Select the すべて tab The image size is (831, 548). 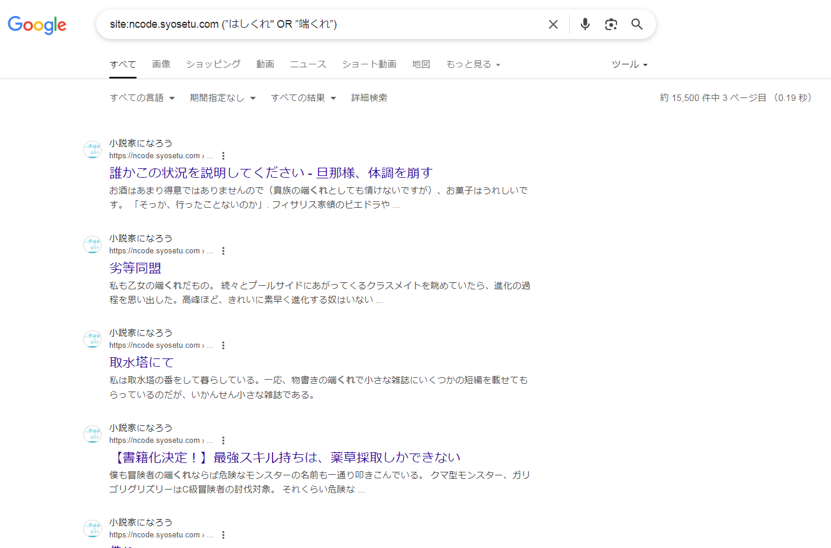point(123,64)
